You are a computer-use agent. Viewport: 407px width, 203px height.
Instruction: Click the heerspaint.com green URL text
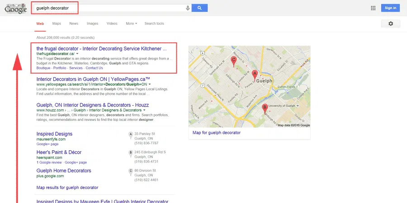click(x=49, y=157)
